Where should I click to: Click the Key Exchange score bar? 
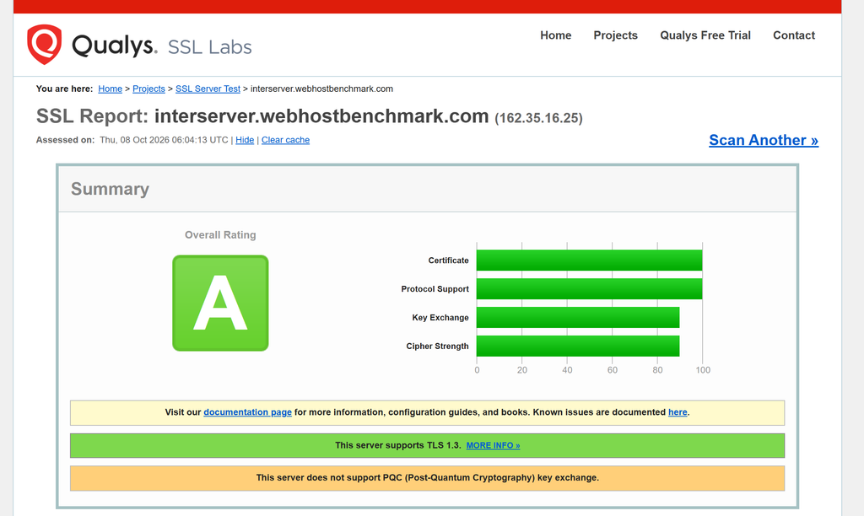[x=578, y=318]
